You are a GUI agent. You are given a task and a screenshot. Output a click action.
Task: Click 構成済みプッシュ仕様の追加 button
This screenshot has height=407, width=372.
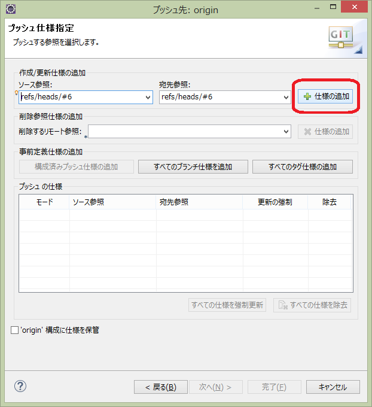[x=77, y=166]
